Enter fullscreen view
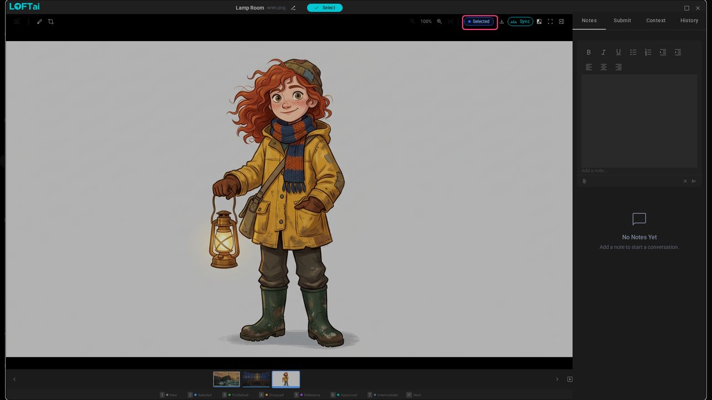This screenshot has width=712, height=400. click(x=550, y=22)
